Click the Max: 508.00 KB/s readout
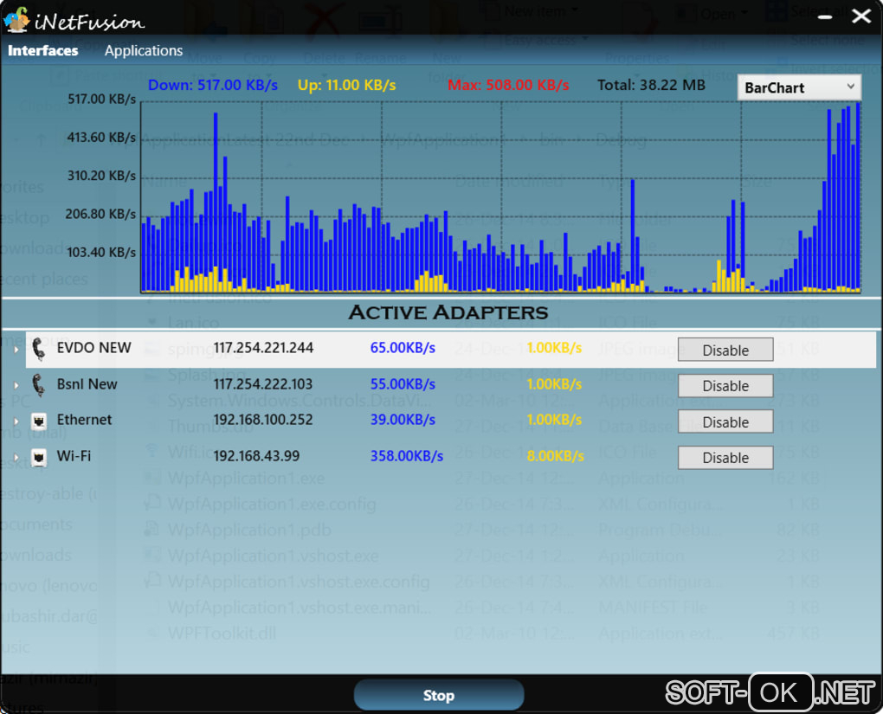This screenshot has width=883, height=714. tap(508, 85)
